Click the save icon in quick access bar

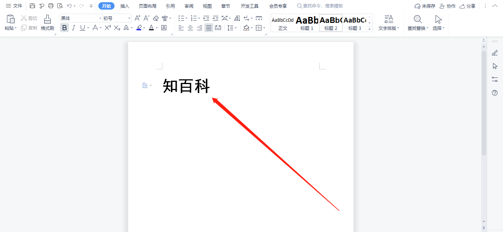pyautogui.click(x=32, y=6)
